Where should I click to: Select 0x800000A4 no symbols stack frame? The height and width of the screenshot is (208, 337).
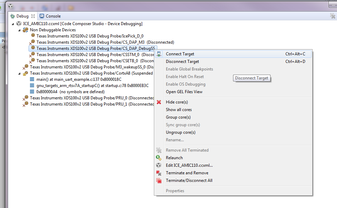pyautogui.click(x=71, y=92)
